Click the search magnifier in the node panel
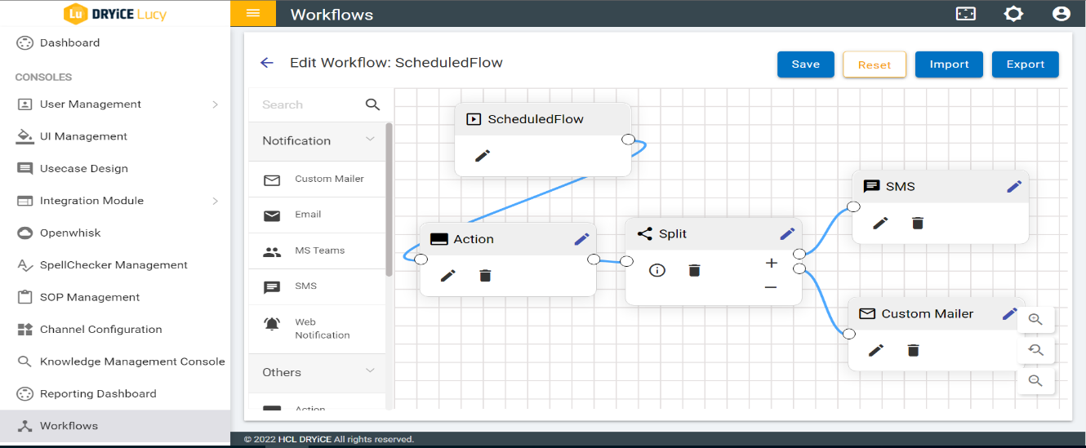 point(372,104)
